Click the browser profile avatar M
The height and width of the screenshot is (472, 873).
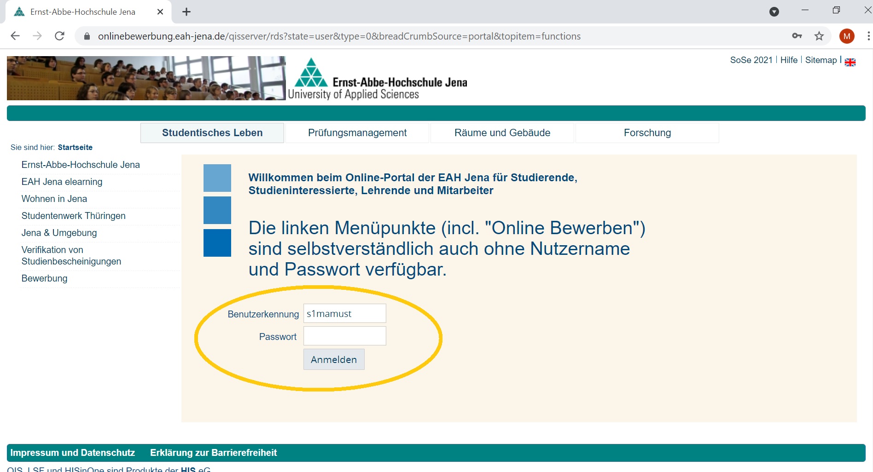click(x=847, y=36)
